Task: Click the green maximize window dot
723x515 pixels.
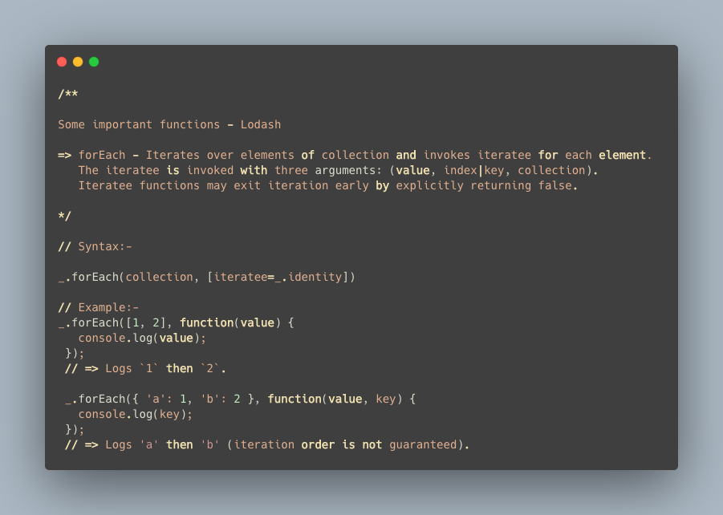Action: pyautogui.click(x=94, y=62)
